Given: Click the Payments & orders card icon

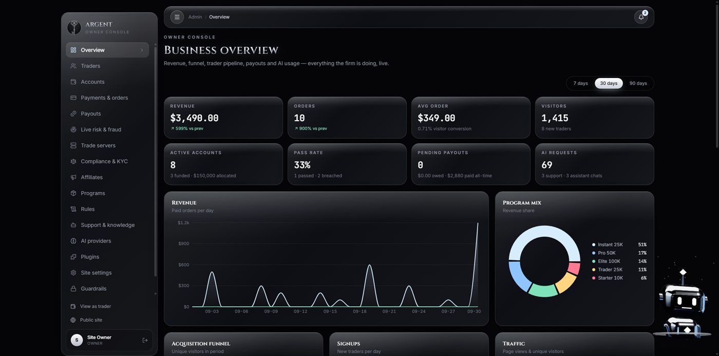Looking at the screenshot, I should pos(73,98).
